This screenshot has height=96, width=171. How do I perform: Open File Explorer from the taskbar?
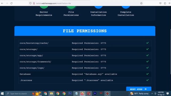click(x=52, y=94)
